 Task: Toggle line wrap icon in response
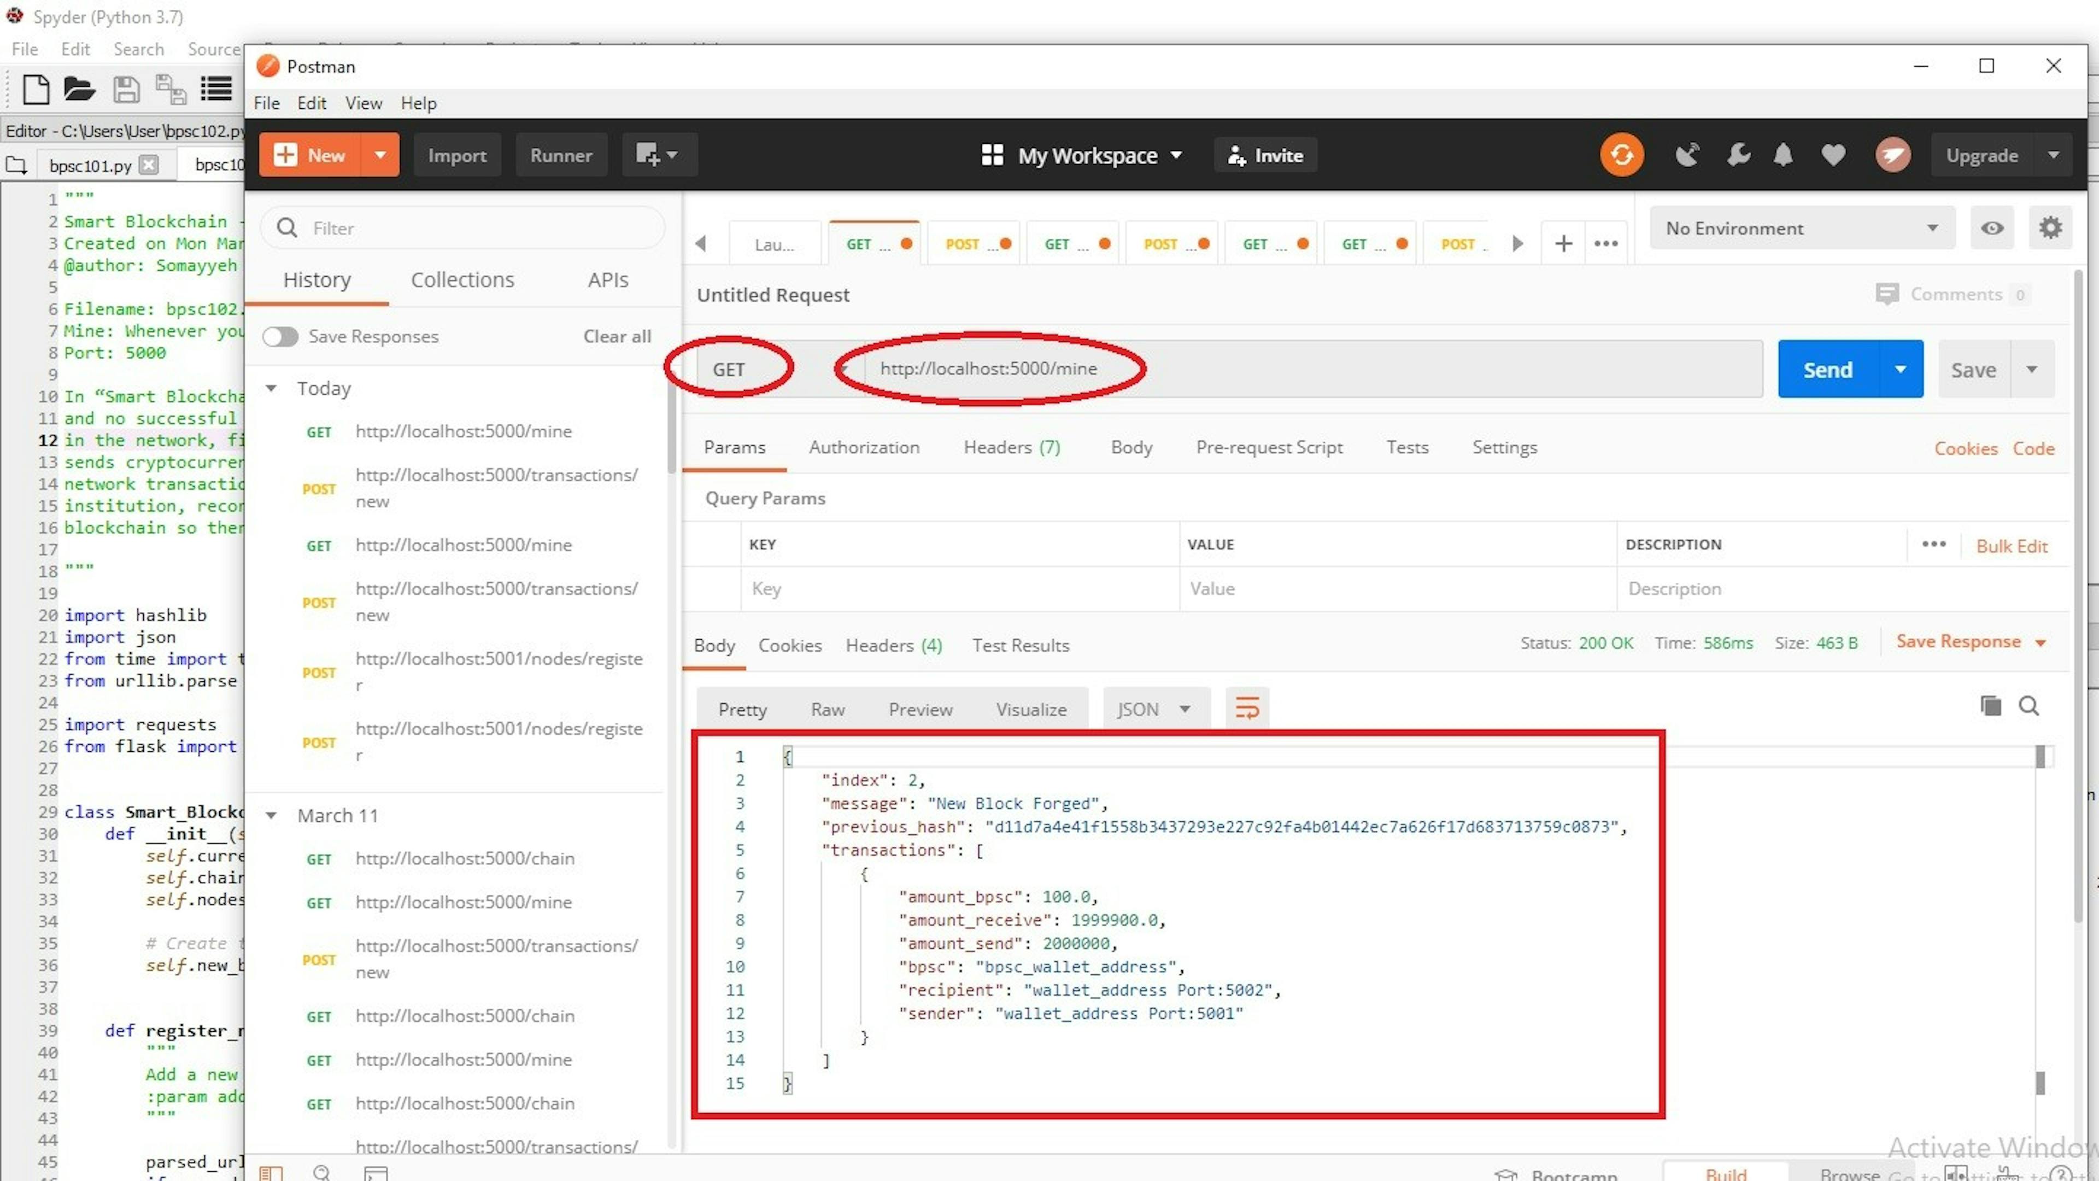1247,708
